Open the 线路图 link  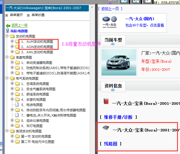coord(111,144)
